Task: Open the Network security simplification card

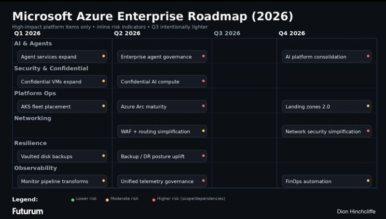Action: [326, 131]
